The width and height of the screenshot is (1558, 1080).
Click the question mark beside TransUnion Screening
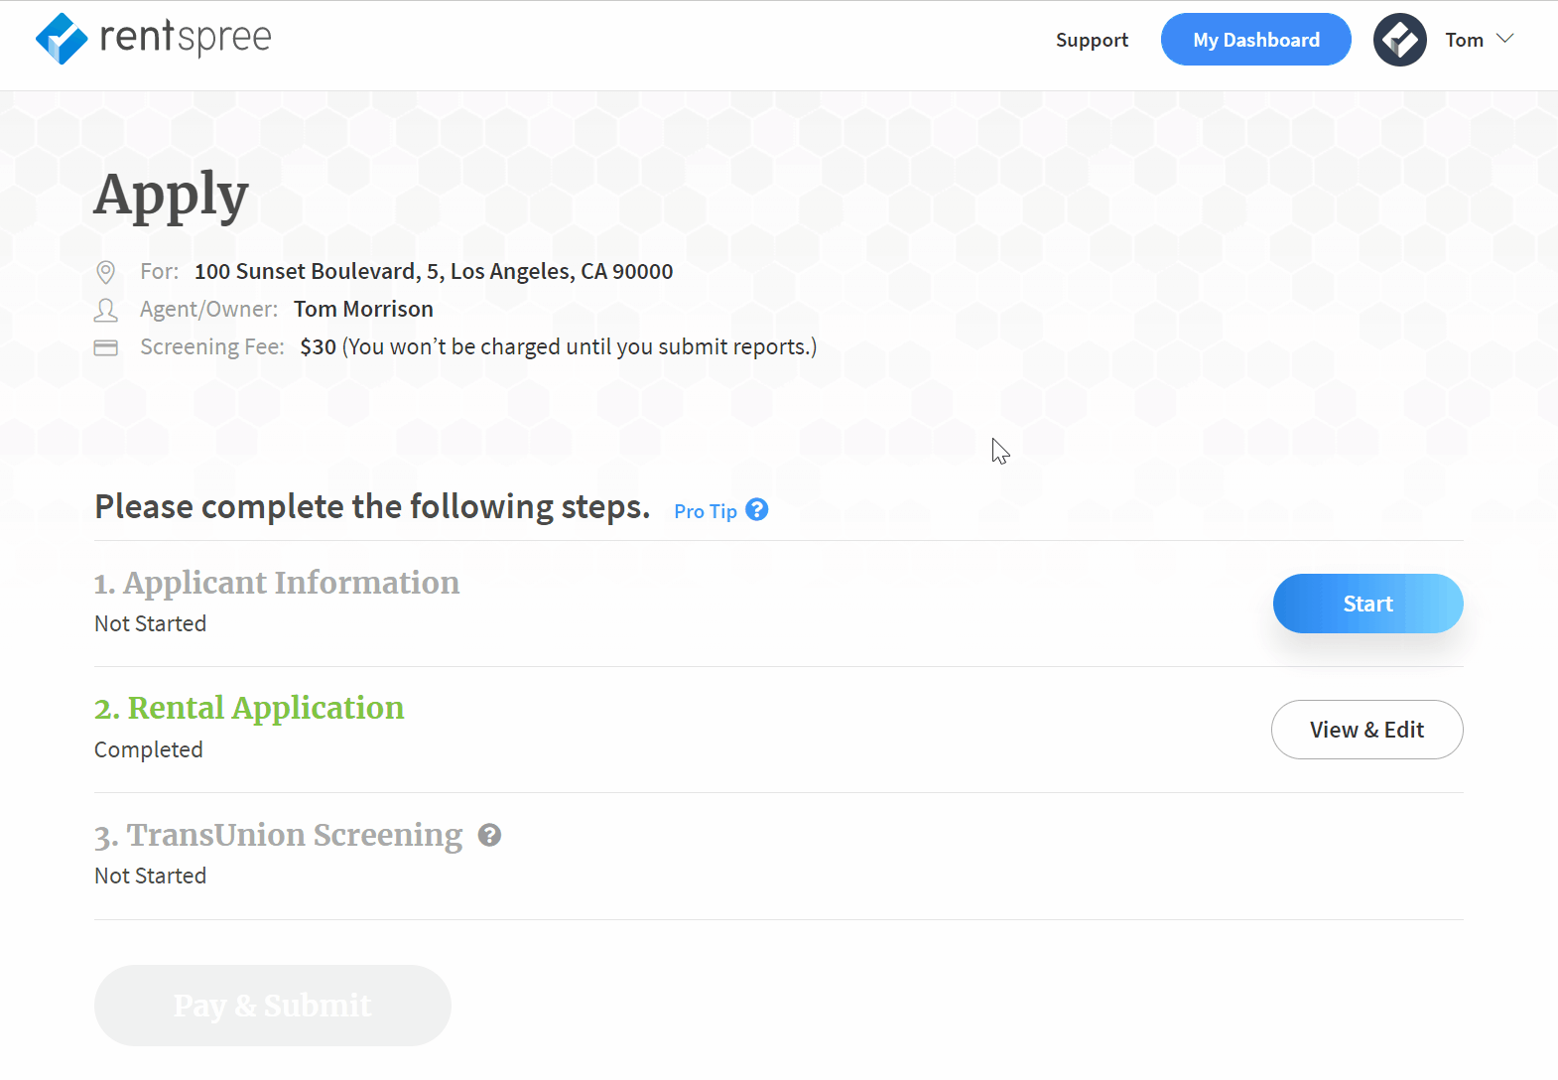point(488,835)
